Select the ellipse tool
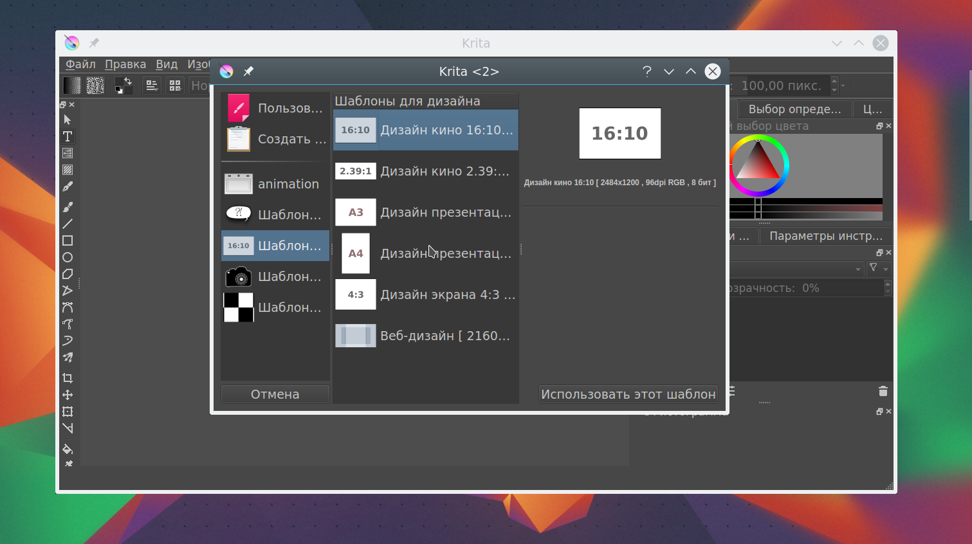The width and height of the screenshot is (972, 544). click(x=68, y=257)
